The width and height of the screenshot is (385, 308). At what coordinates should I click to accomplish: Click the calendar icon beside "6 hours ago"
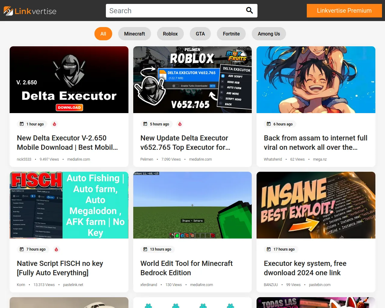[269, 124]
